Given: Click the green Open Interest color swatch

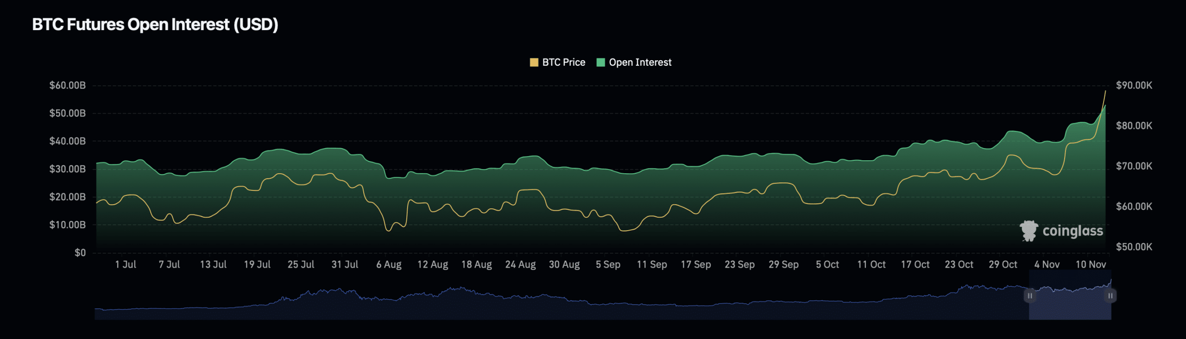Looking at the screenshot, I should [x=601, y=63].
